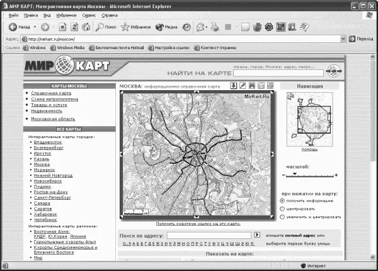378x271 pixels.
Task: Open the Search (Поиск) toolbar button
Action: point(106,28)
